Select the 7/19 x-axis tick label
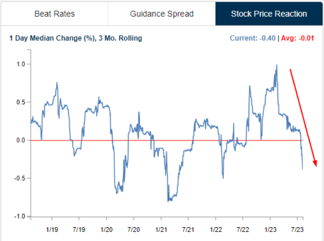The height and width of the screenshot is (241, 324). [x=79, y=229]
